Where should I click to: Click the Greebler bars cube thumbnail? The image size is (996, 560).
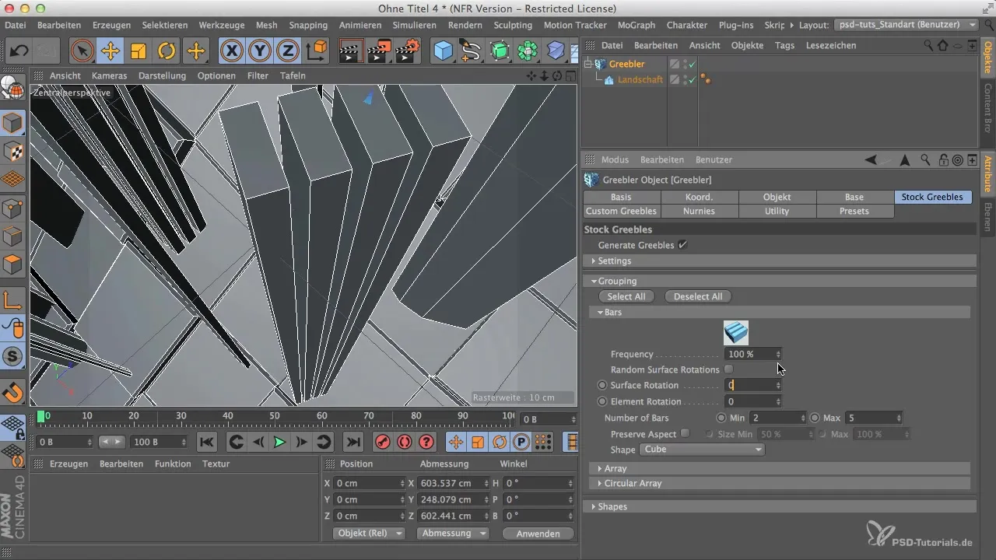[736, 332]
